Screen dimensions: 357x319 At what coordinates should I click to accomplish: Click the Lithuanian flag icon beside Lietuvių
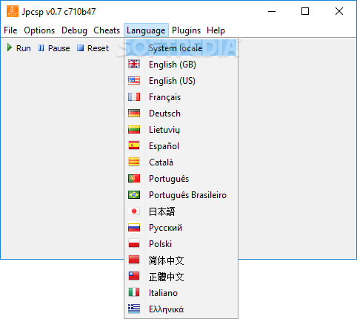(134, 130)
